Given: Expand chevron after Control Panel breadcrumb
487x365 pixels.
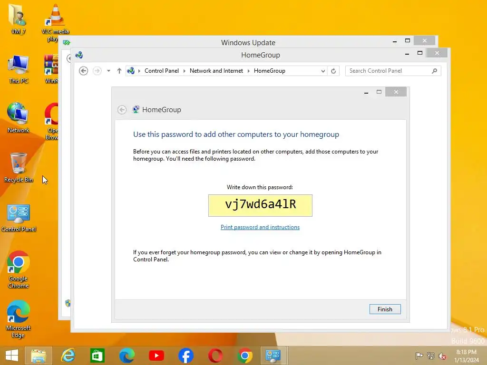Looking at the screenshot, I should tap(184, 71).
